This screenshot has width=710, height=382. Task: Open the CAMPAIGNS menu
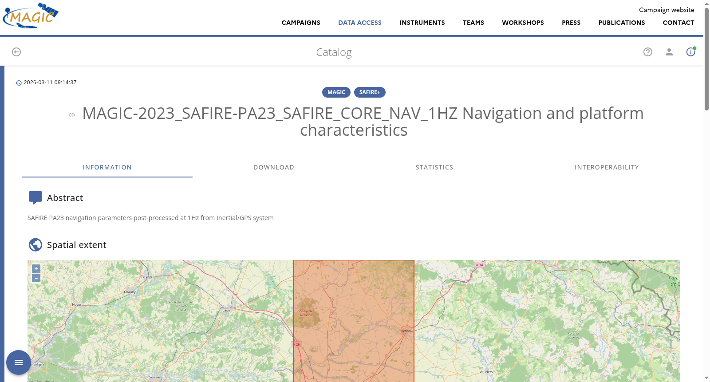(301, 23)
